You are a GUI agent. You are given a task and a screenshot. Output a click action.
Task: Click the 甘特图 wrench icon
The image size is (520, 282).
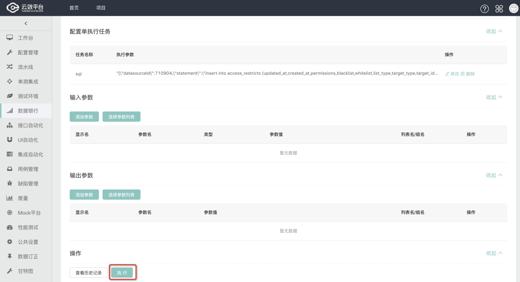point(10,271)
